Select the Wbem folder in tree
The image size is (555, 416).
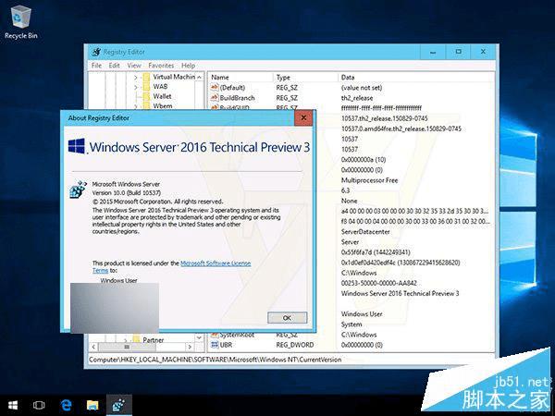click(163, 105)
